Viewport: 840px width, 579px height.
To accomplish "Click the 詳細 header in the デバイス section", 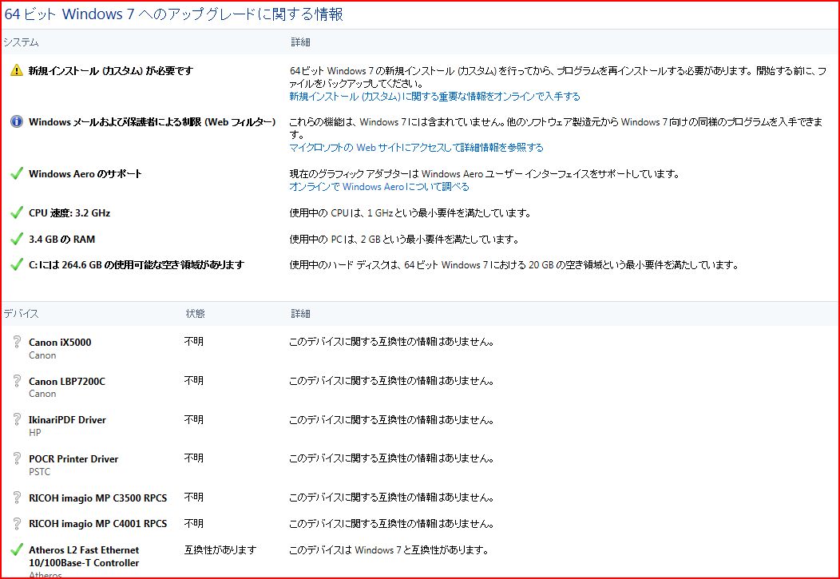I will click(x=300, y=313).
